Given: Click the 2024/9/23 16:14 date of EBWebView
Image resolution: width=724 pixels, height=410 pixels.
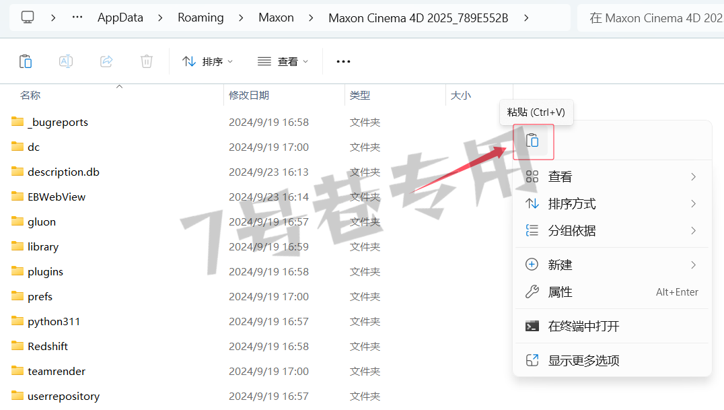Looking at the screenshot, I should point(268,197).
